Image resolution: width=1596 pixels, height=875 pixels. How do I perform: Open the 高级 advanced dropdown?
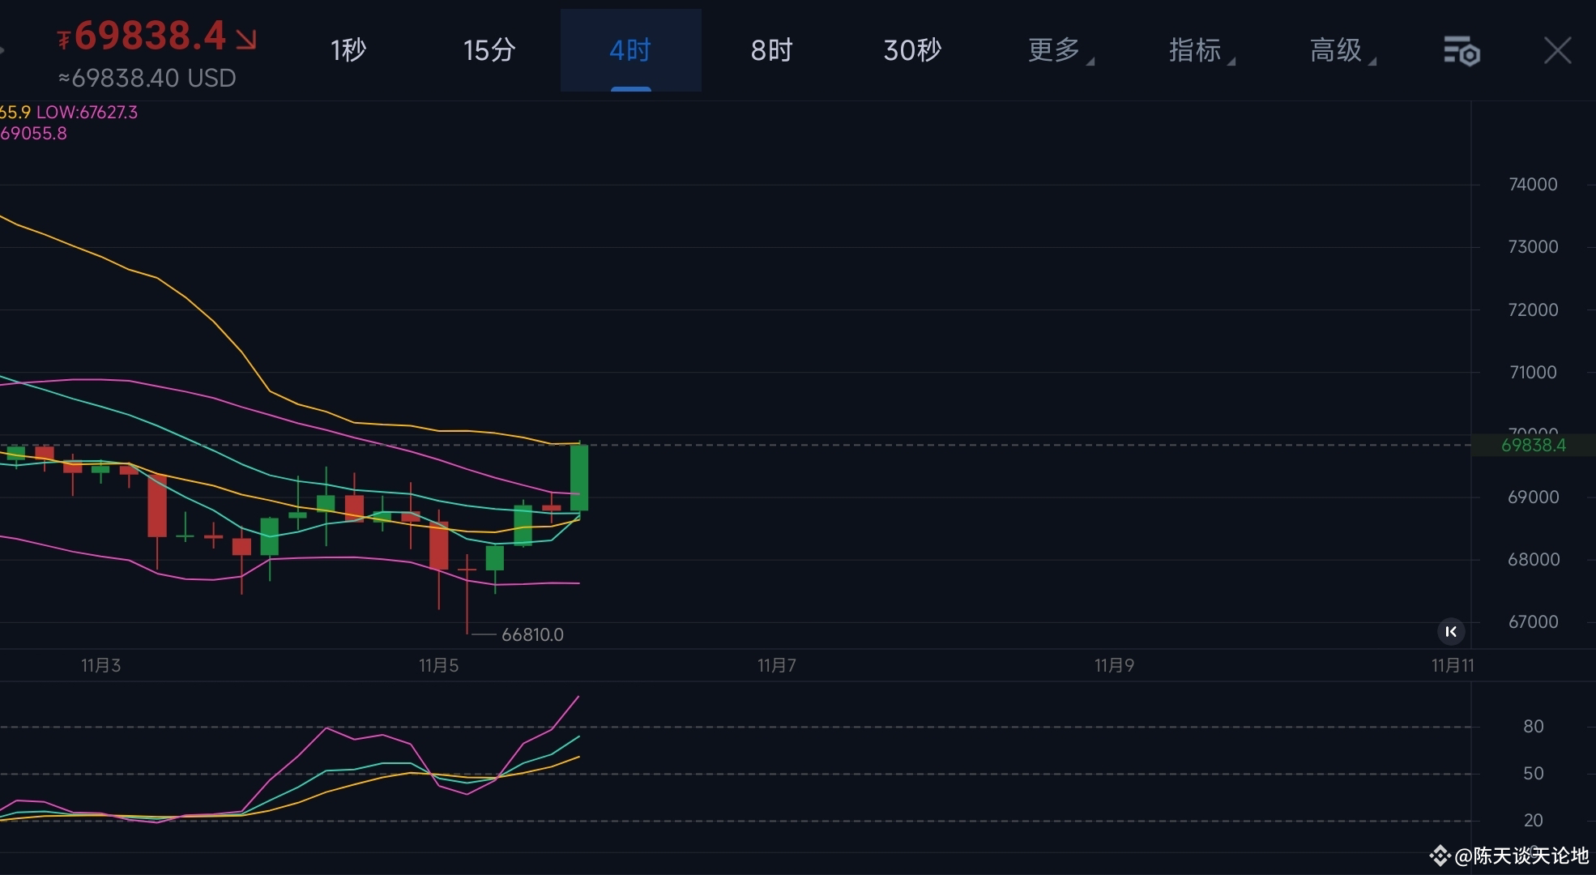(x=1342, y=50)
